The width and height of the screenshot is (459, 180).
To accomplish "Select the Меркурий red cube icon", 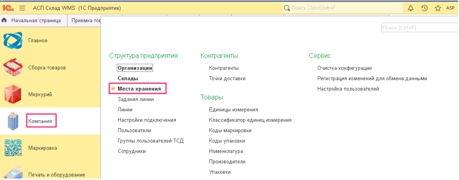I will tap(13, 94).
